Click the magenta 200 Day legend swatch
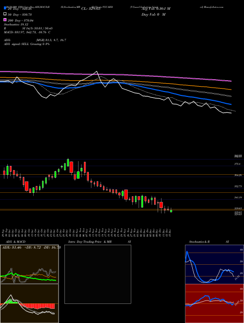244x323 pixels. point(5,20)
